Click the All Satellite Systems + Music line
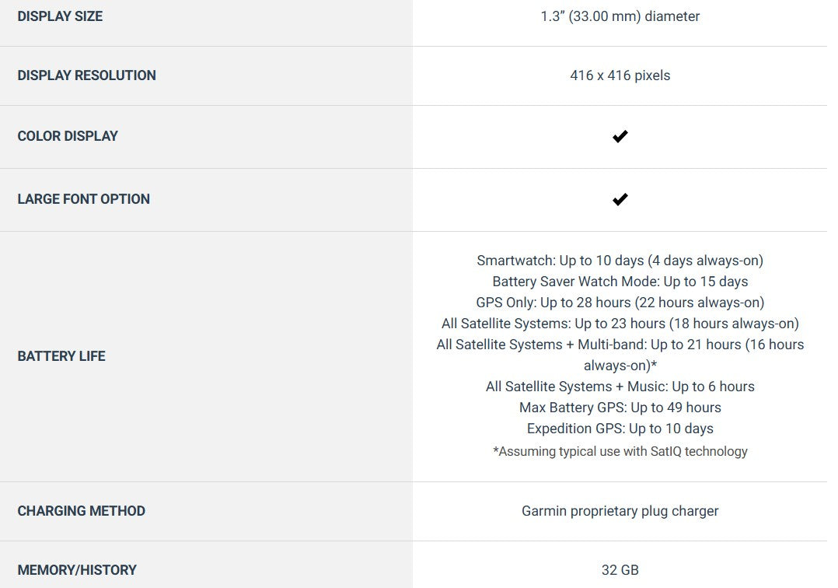838x588 pixels. pyautogui.click(x=620, y=387)
